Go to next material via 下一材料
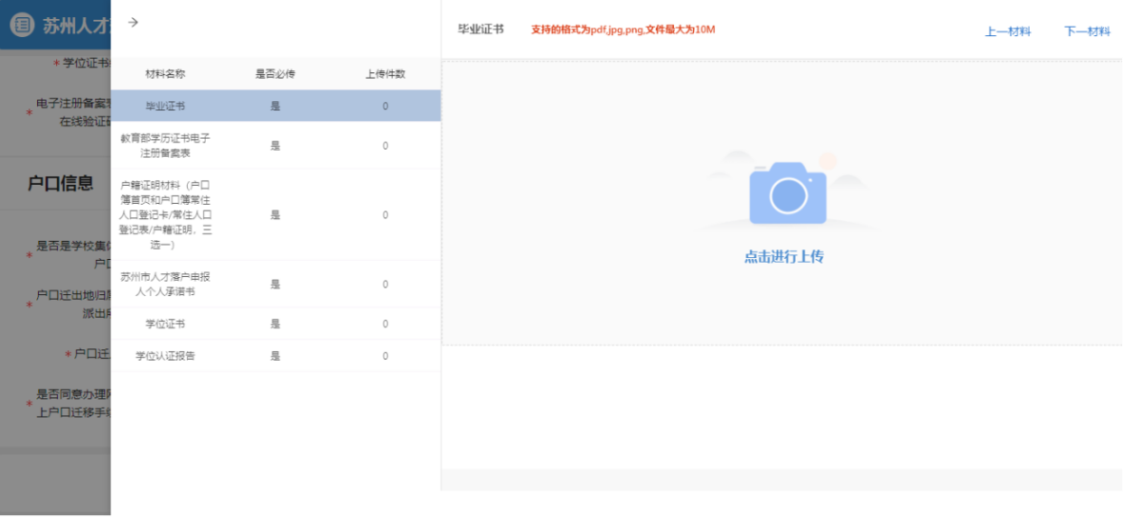Screen dimensions: 1123x518 [x=1087, y=31]
